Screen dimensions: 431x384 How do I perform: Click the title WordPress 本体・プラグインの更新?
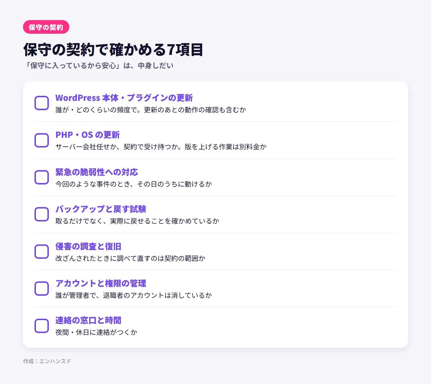click(x=124, y=98)
